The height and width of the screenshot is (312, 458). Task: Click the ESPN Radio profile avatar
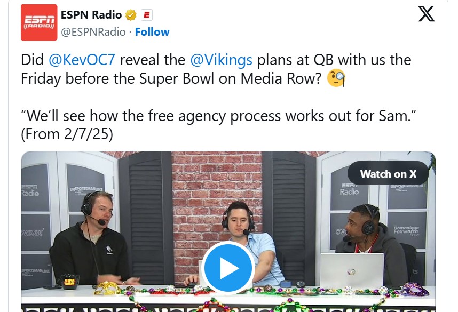39,22
